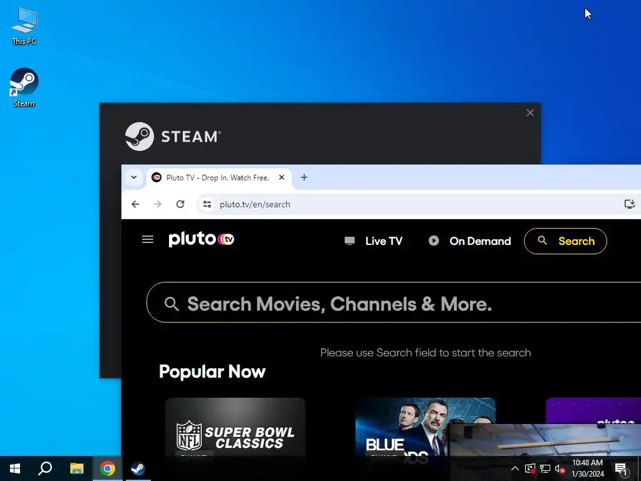
Task: Open the Chrome tab search dropdown
Action: [x=134, y=177]
